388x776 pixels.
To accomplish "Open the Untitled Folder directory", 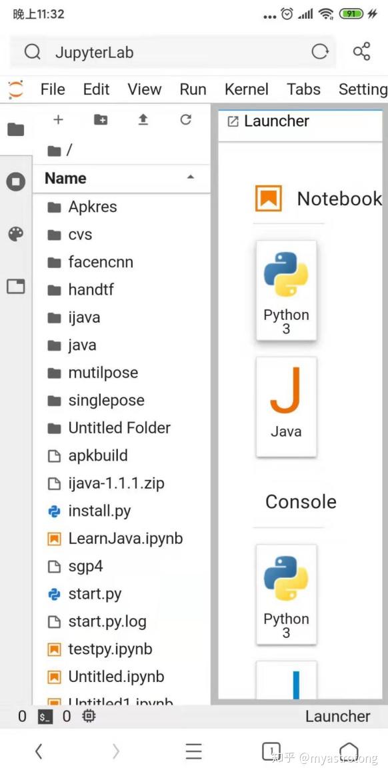I will point(119,427).
